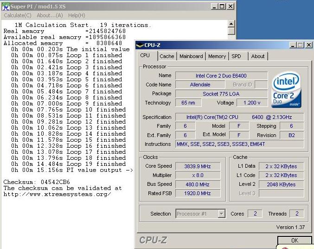
Task: Click the Multiplier value x 8.0
Action: coord(198,175)
